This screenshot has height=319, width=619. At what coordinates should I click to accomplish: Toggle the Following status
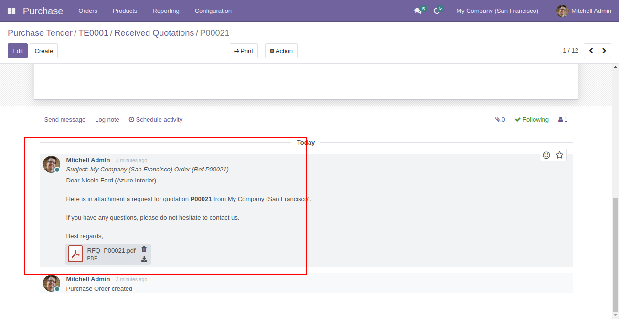tap(532, 120)
